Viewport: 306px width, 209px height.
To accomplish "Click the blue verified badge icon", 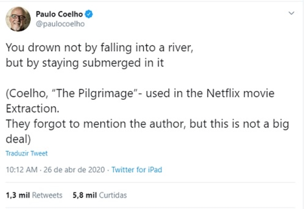I will point(89,14).
